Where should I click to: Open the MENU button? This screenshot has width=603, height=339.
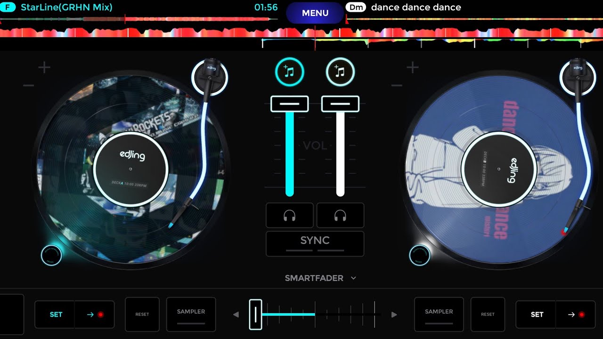click(315, 13)
